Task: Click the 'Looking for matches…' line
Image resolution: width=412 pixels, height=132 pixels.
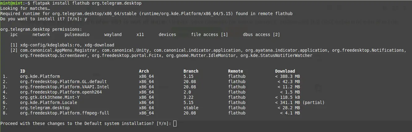Action: point(25,8)
